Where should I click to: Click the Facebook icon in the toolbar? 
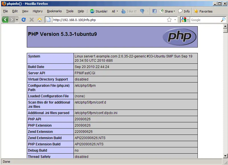pos(154,11)
